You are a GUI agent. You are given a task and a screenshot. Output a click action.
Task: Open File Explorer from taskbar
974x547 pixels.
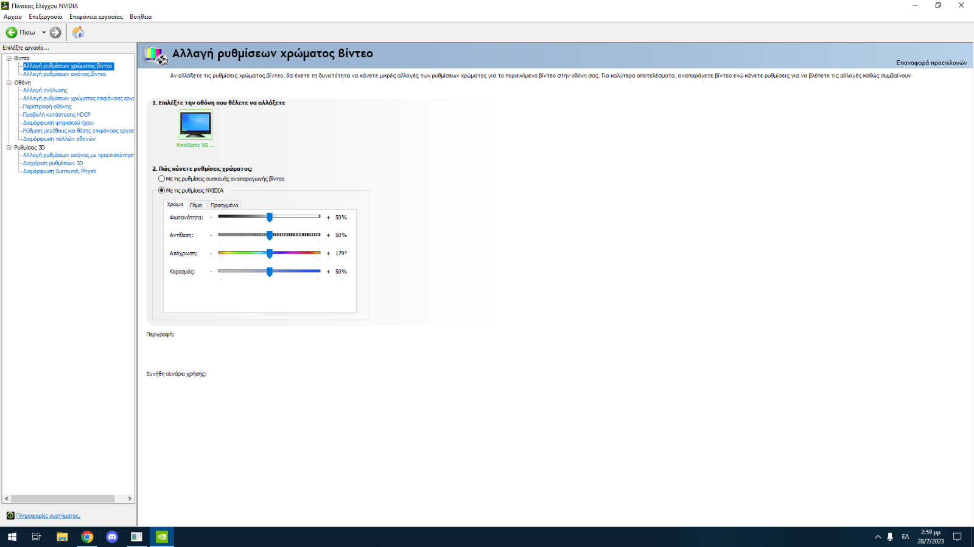pos(62,537)
